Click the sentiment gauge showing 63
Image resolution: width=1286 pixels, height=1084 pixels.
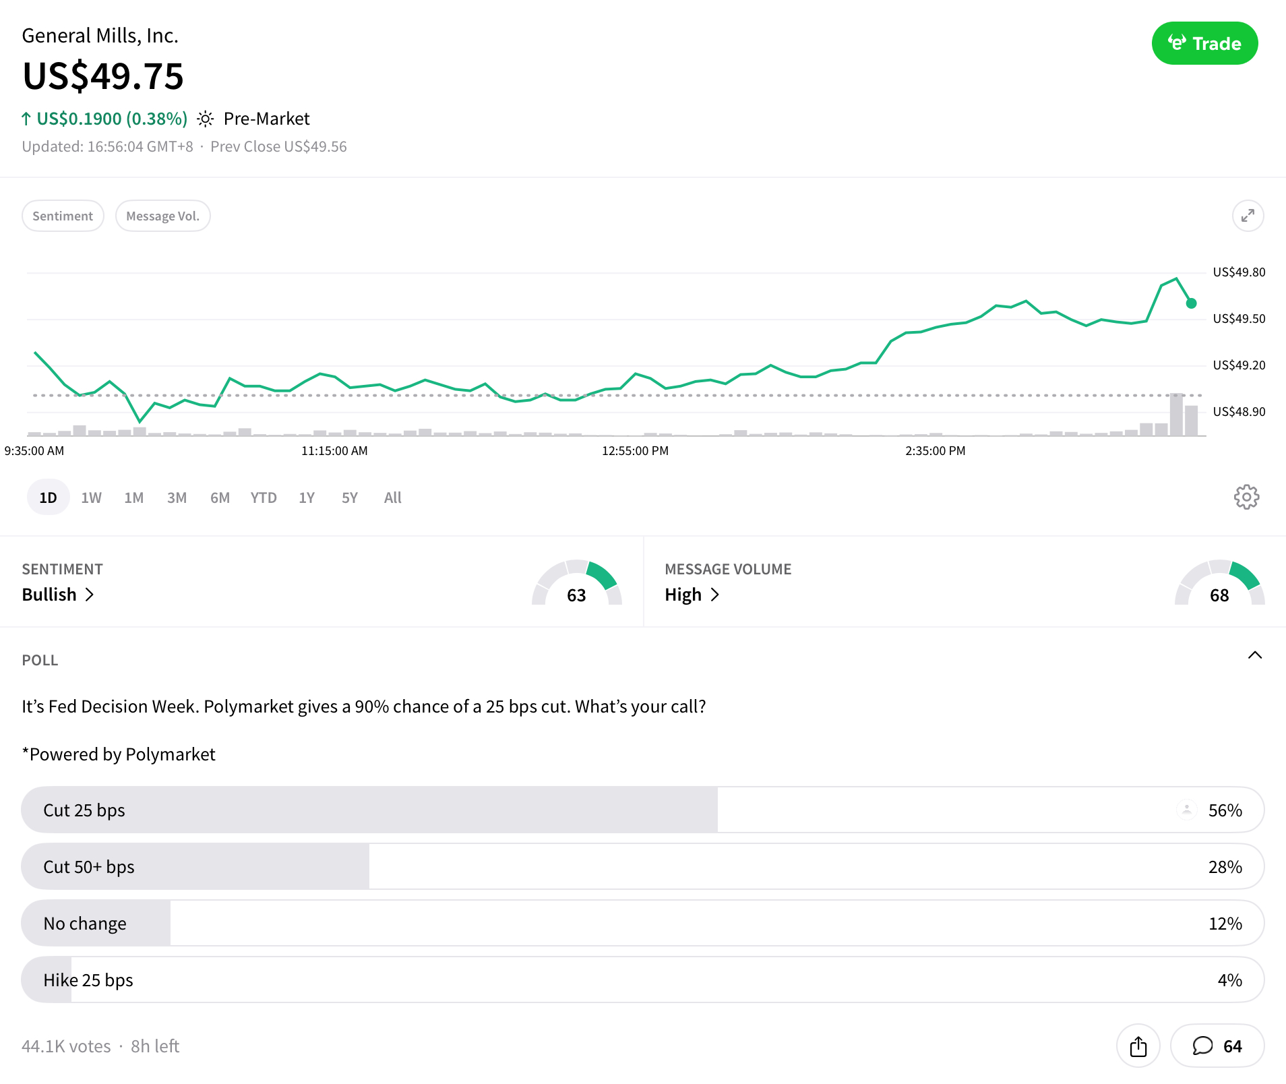click(x=576, y=584)
